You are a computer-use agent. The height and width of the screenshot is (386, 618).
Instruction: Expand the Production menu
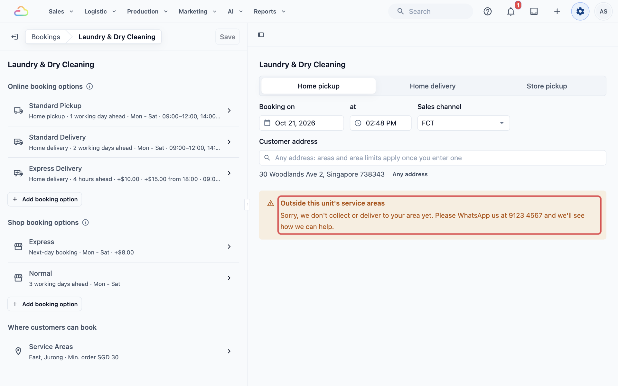147,12
